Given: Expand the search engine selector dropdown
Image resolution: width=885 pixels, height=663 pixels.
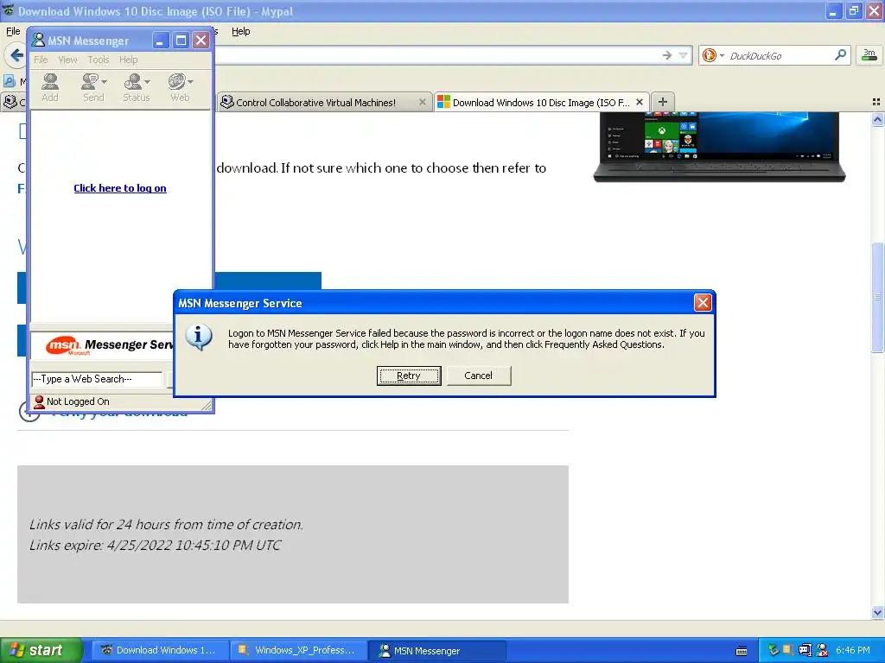Looking at the screenshot, I should [722, 56].
